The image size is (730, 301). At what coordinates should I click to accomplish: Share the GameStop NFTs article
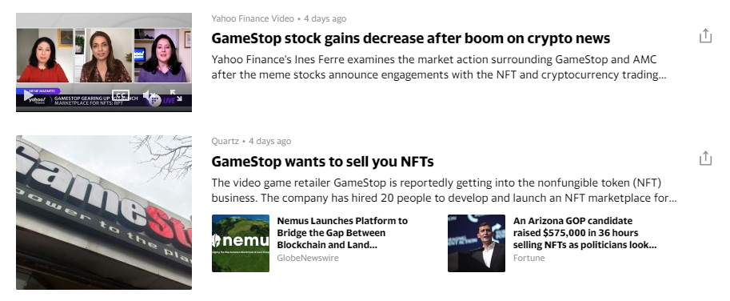click(x=705, y=158)
